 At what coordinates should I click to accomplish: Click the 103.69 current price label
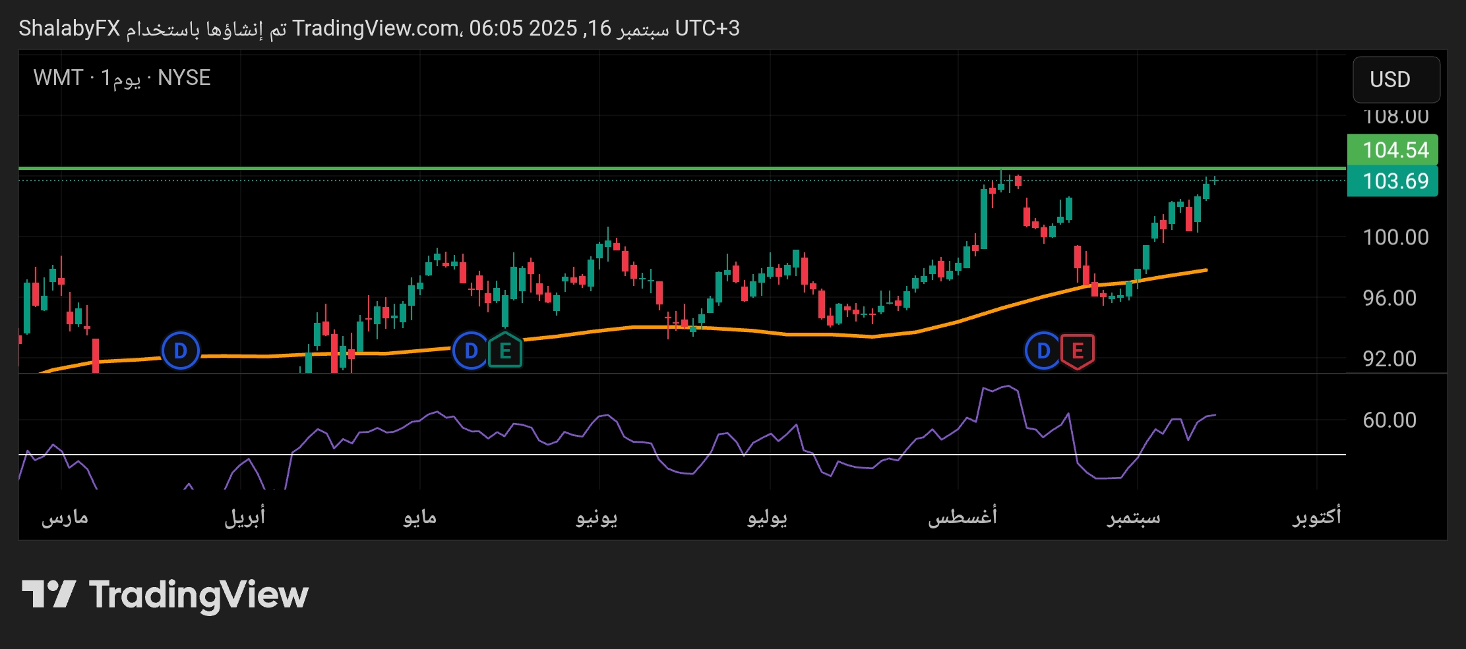(1392, 181)
